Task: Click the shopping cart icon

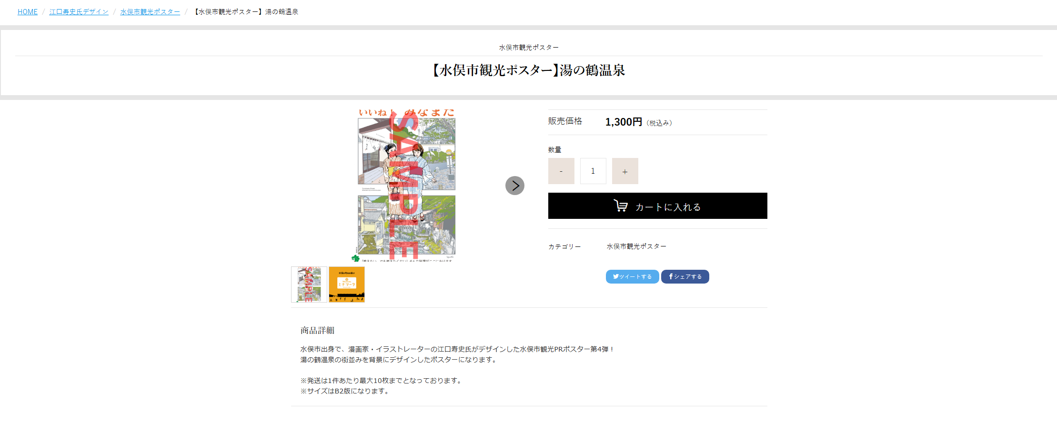Action: (x=620, y=206)
